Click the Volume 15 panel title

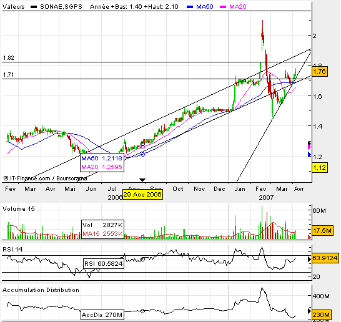(19, 209)
